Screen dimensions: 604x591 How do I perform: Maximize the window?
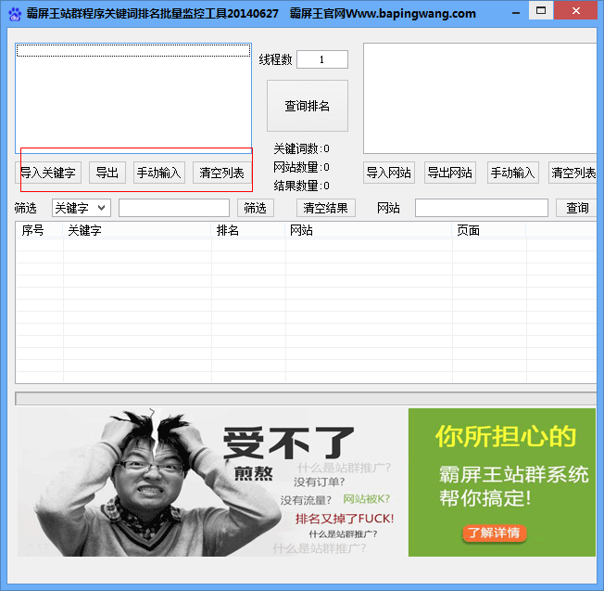[541, 11]
